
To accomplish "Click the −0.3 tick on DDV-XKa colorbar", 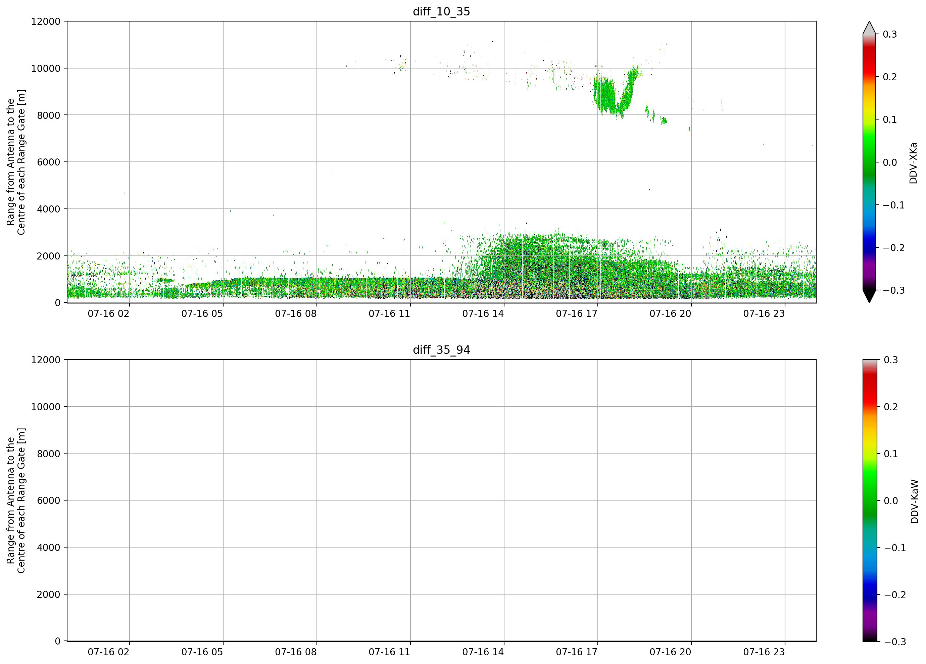I will tap(894, 290).
